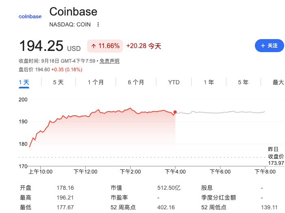Viewport: 285px width, 213px height.
Task: Open the three-dot more options menu
Action: [98, 24]
